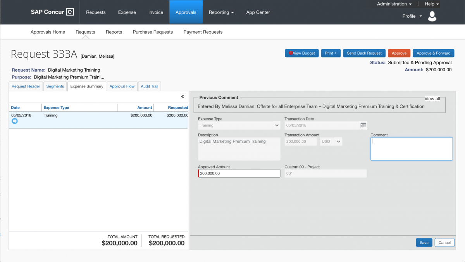The height and width of the screenshot is (262, 465).
Task: Click View all previous comments
Action: [x=432, y=98]
